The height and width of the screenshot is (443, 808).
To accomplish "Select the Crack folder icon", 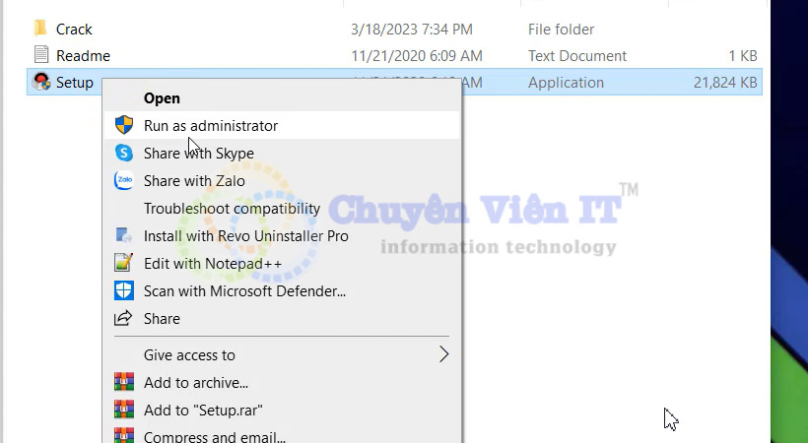I will click(40, 29).
